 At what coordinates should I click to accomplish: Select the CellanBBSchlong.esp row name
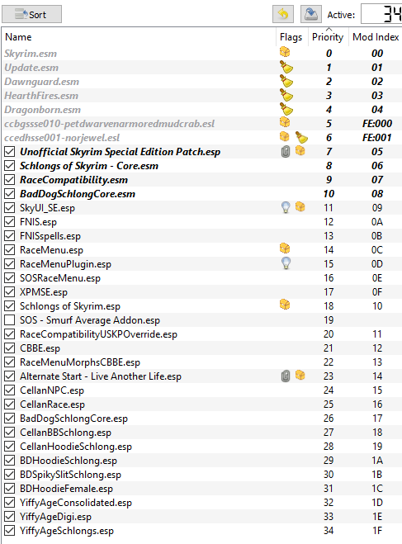click(65, 433)
